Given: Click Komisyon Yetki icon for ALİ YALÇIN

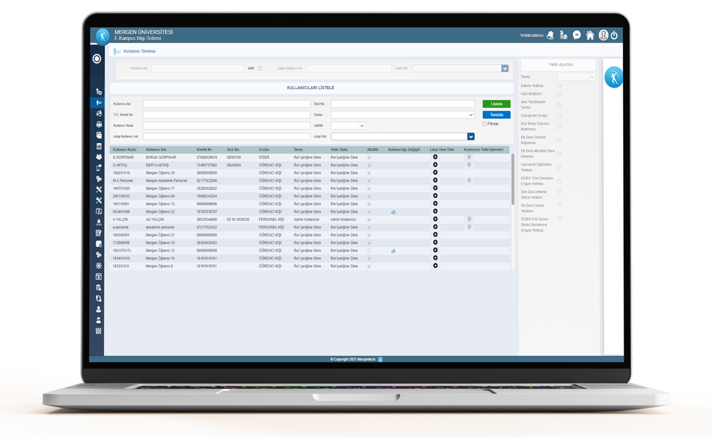Looking at the screenshot, I should (x=469, y=219).
